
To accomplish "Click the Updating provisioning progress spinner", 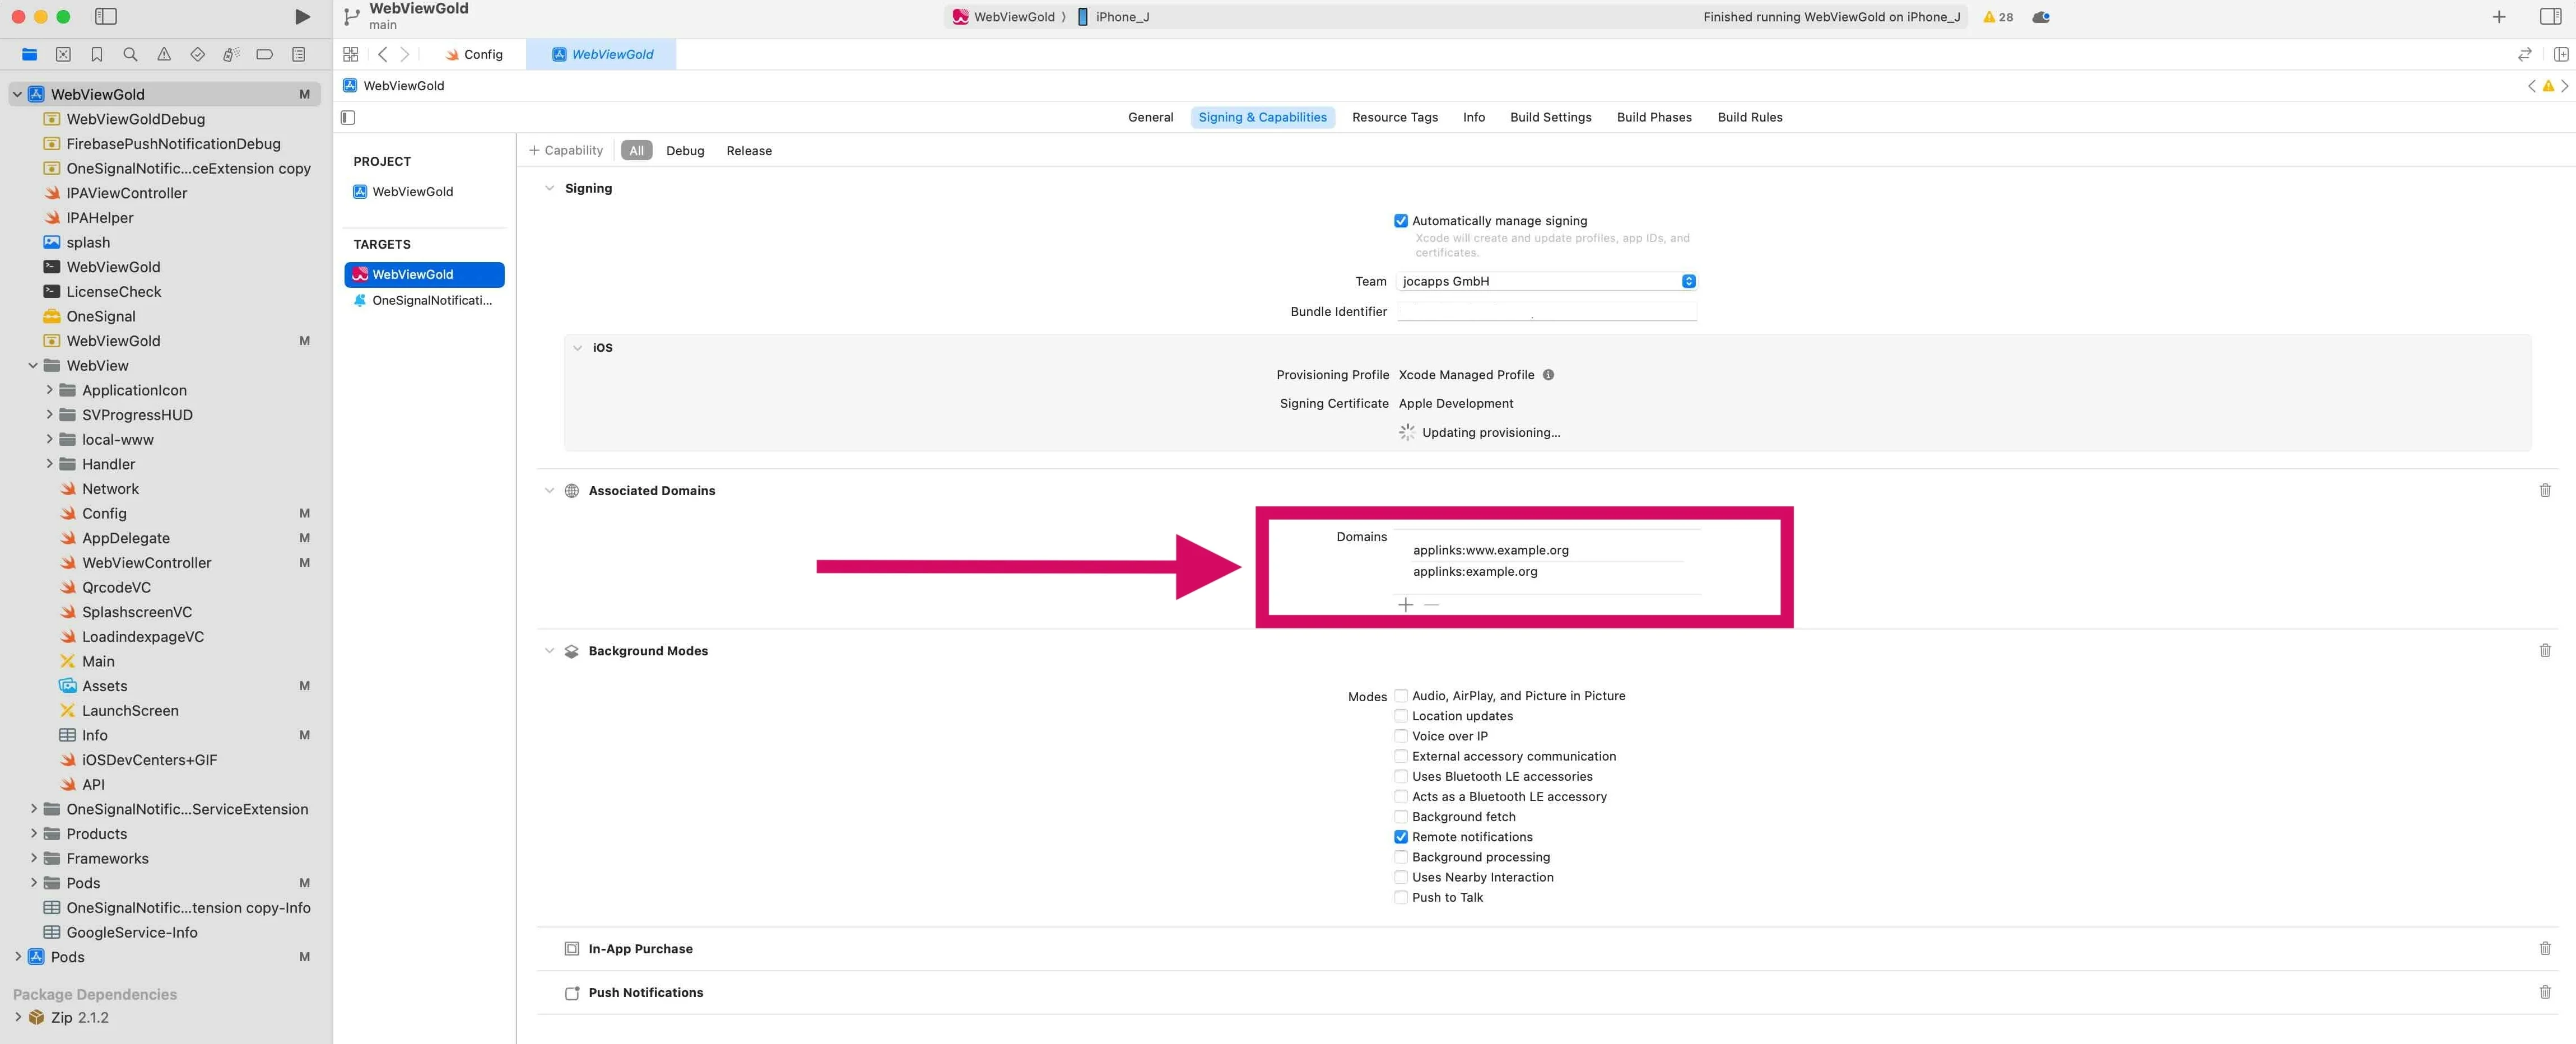I will [x=1406, y=432].
